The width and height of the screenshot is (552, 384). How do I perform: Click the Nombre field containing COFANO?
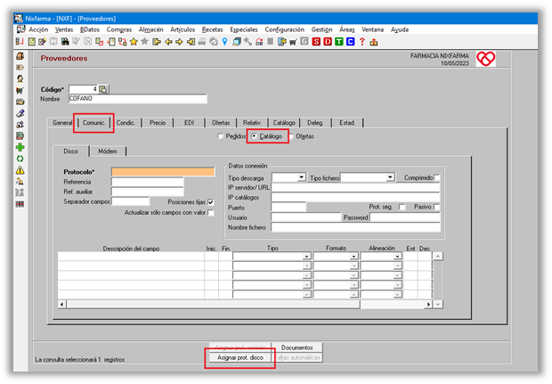click(138, 99)
